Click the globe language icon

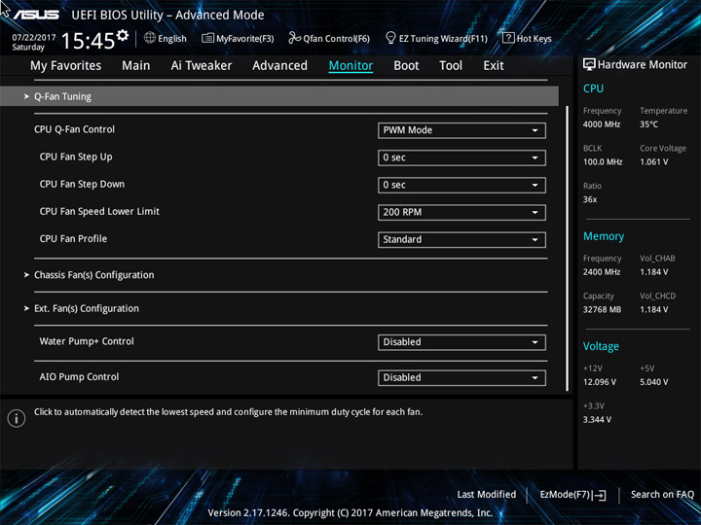[150, 38]
